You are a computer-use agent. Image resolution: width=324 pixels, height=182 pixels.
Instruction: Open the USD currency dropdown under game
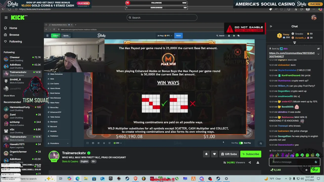coord(118,143)
